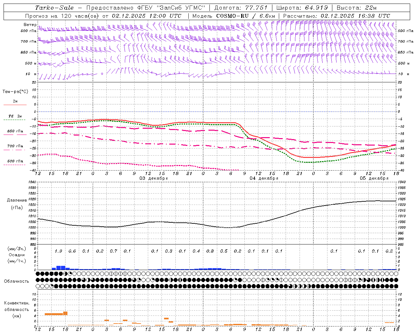The width and height of the screenshot is (415, 332).
Task: Click the Tarko-Sale station title
Action: [x=54, y=8]
